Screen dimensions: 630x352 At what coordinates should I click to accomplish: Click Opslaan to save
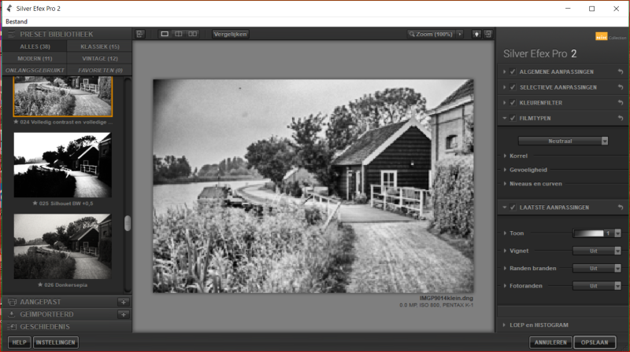pyautogui.click(x=595, y=343)
